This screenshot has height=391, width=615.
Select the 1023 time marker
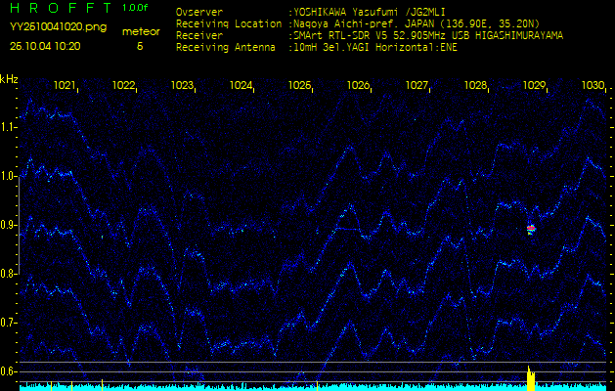[182, 86]
